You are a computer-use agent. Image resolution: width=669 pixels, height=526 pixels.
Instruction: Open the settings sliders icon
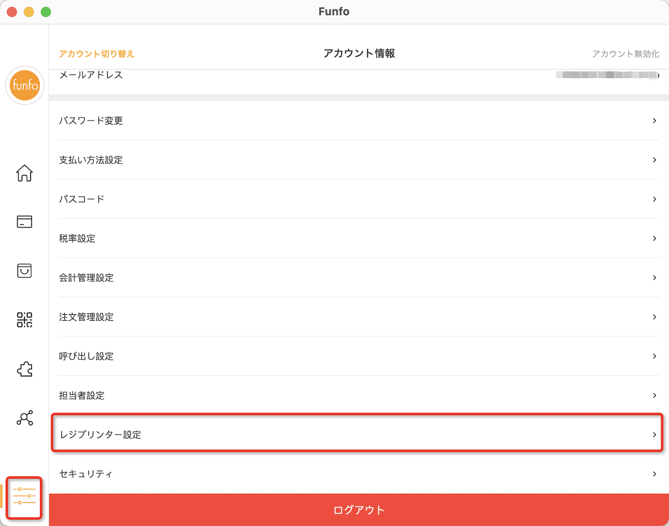click(24, 496)
